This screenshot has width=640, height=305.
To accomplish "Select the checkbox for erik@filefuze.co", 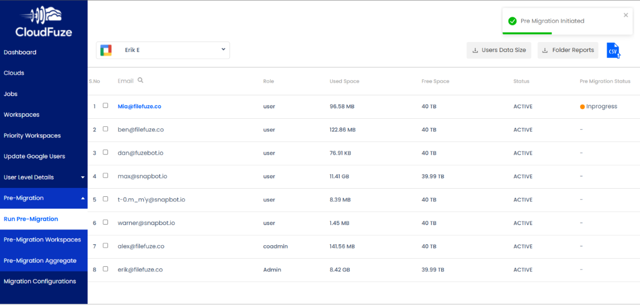I will (x=105, y=269).
